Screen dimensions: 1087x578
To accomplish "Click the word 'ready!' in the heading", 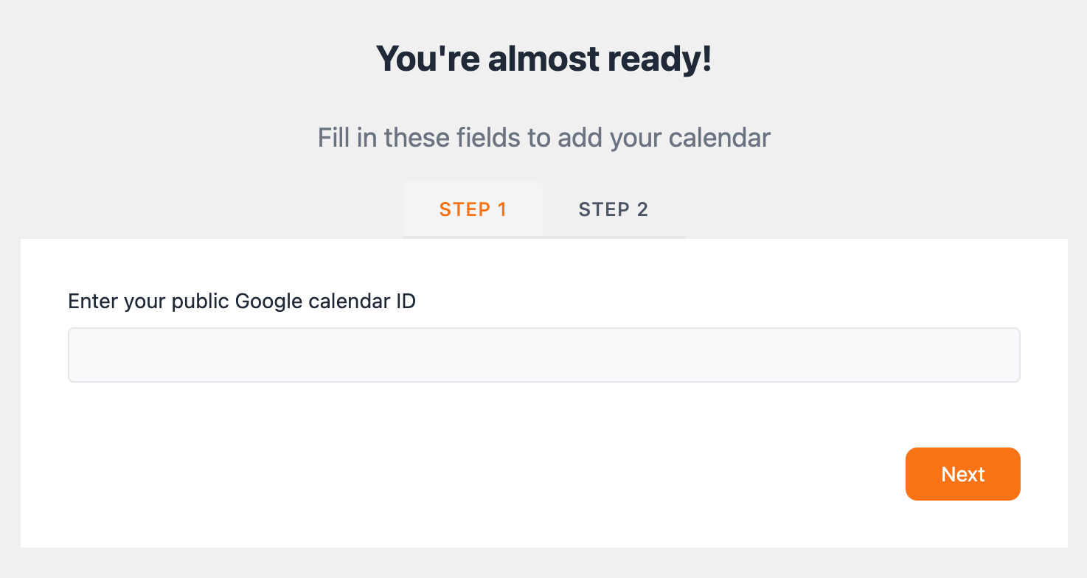I will (x=660, y=59).
